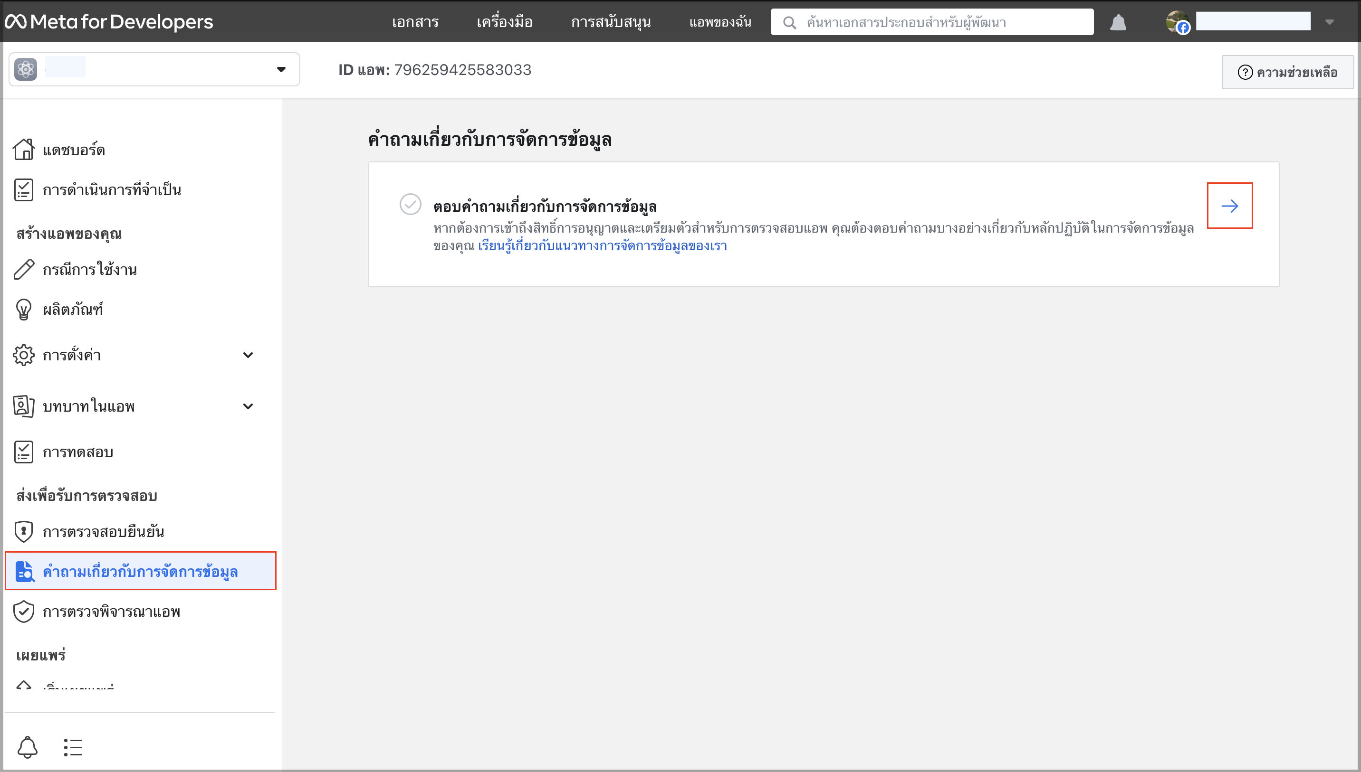1361x772 pixels.
Task: Click the การตั้งค่า gear icon
Action: [x=24, y=355]
